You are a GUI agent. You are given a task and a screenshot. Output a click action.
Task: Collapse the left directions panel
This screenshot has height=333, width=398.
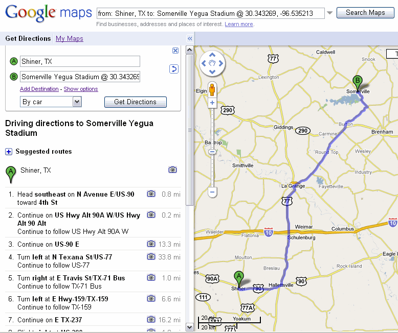click(x=190, y=38)
